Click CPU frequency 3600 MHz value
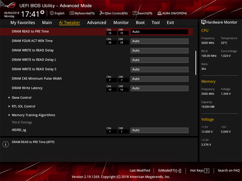 (208, 43)
